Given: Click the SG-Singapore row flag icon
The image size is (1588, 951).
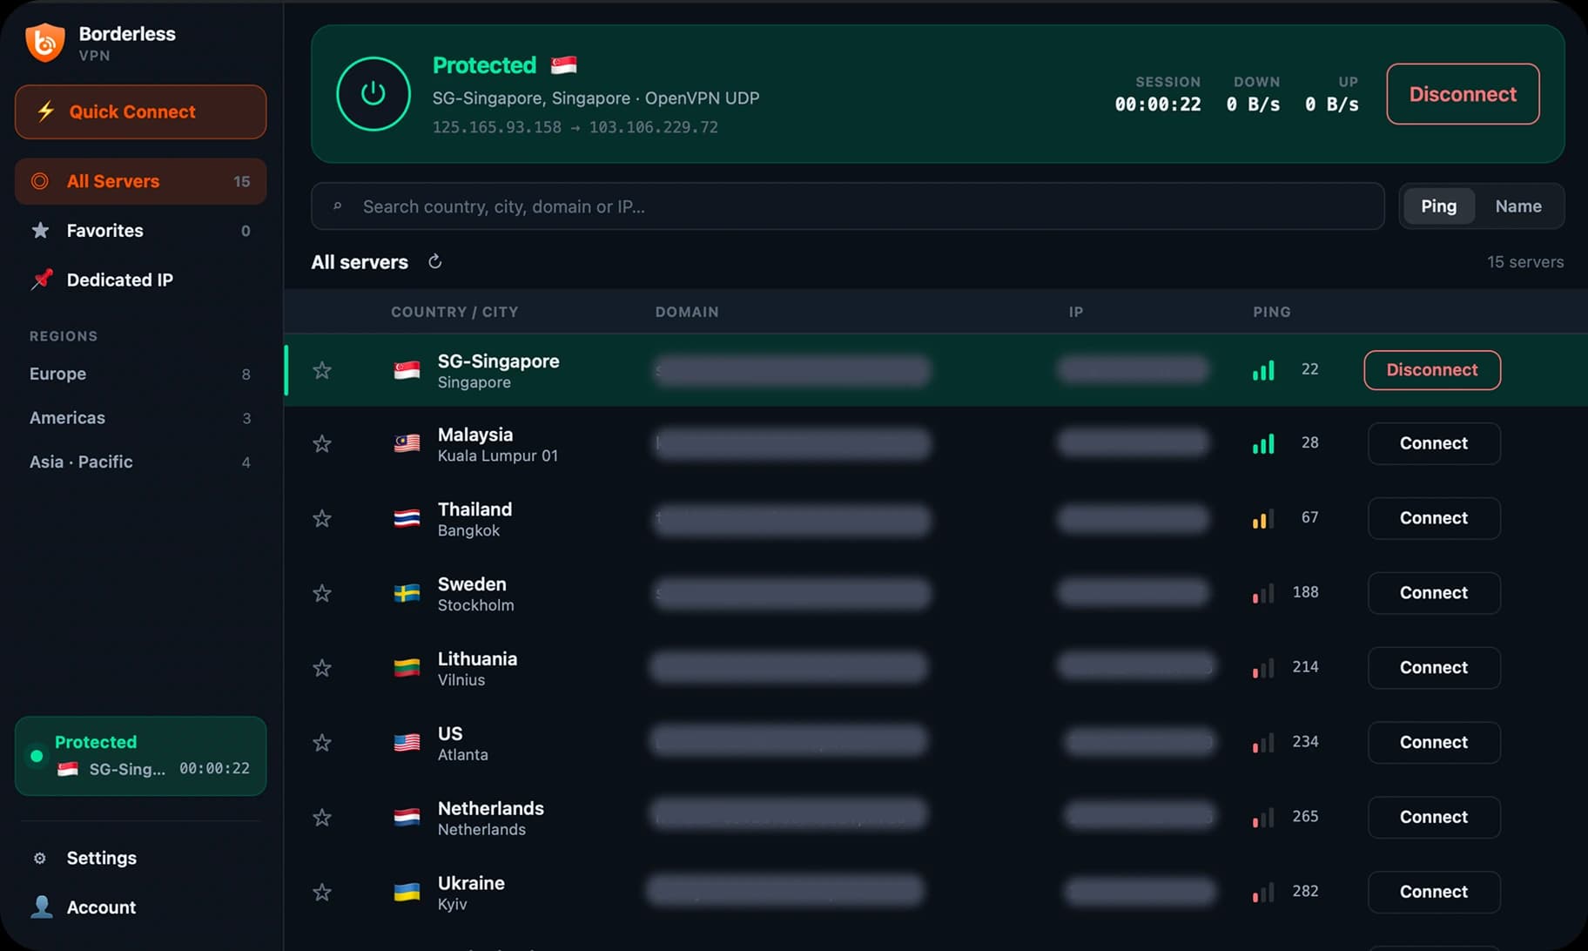Looking at the screenshot, I should (x=407, y=370).
